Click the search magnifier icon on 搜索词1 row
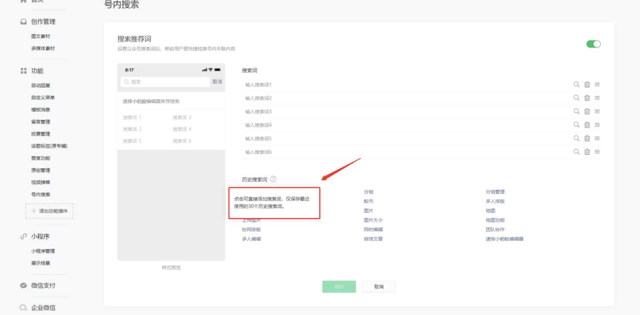This screenshot has width=640, height=315. 576,84
